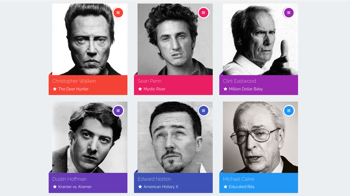Screen dimensions: 350x196
Task: Open the menu button on the red card
Action: (x=118, y=13)
